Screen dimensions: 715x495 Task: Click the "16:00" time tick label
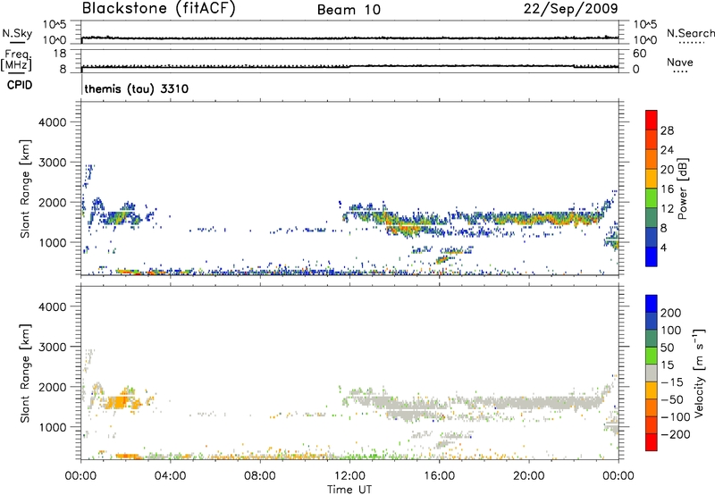pyautogui.click(x=439, y=475)
